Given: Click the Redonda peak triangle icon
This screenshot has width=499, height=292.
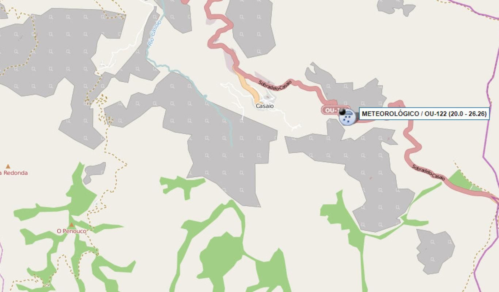Looking at the screenshot, I should point(8,166).
